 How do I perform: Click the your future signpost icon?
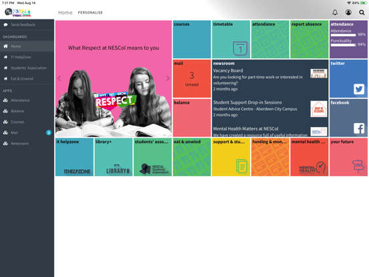click(x=358, y=165)
